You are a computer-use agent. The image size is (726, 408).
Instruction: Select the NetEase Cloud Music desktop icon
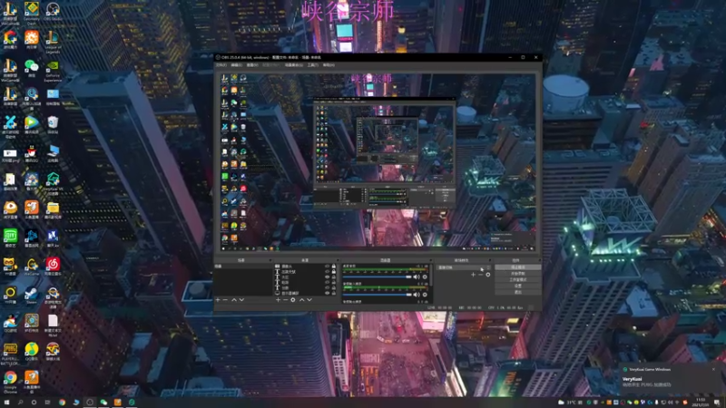point(53,266)
